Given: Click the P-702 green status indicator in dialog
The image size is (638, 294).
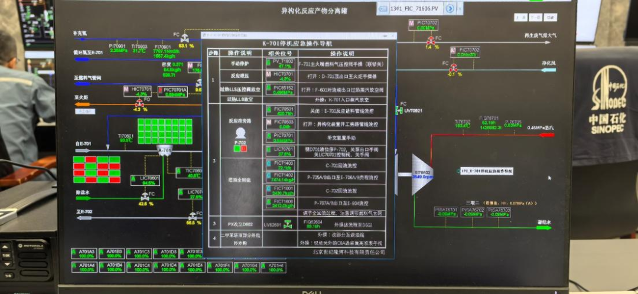Looking at the screenshot, I should [x=236, y=149].
